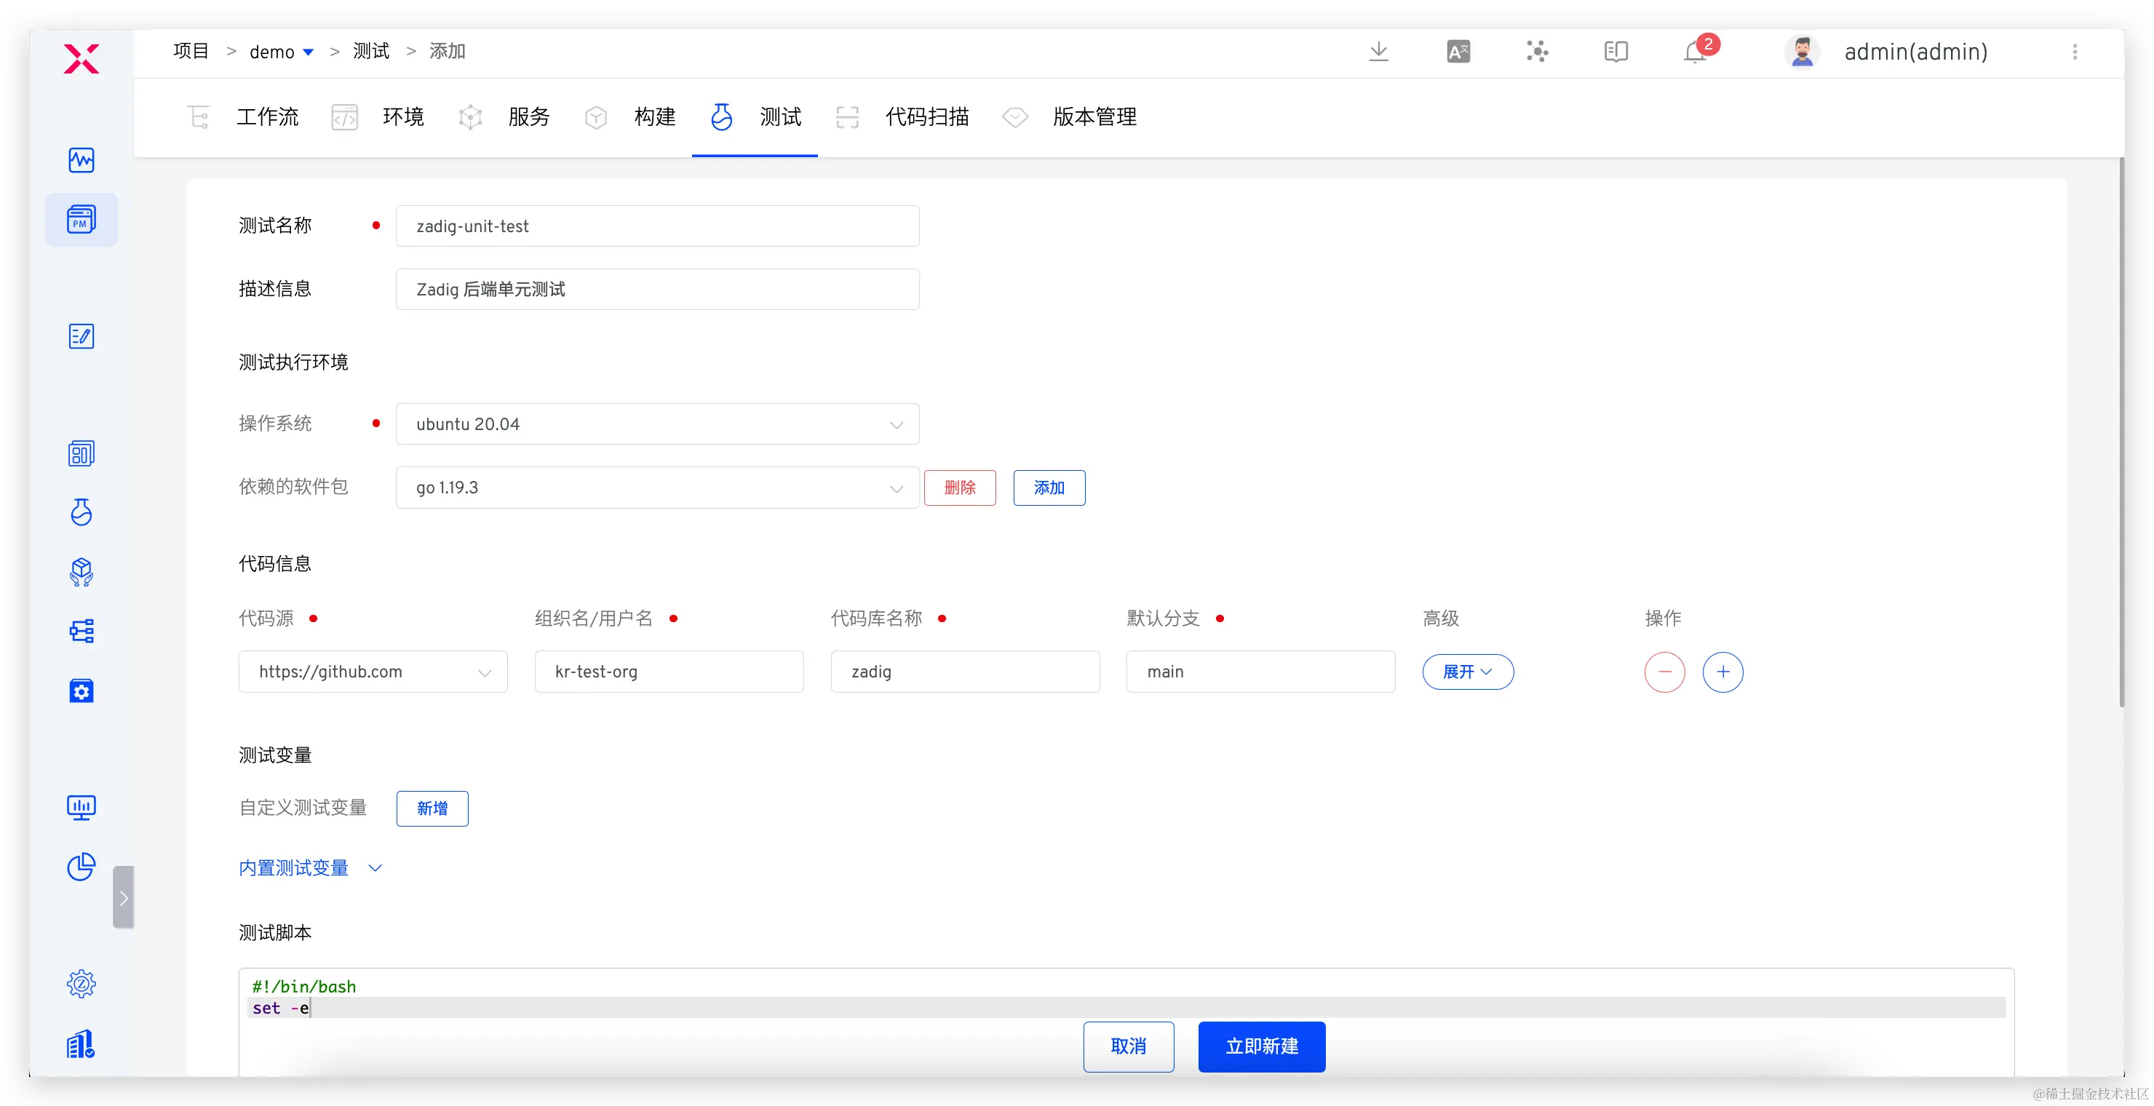The height and width of the screenshot is (1106, 2154).
Task: Open the documentation book icon
Action: tap(1615, 52)
